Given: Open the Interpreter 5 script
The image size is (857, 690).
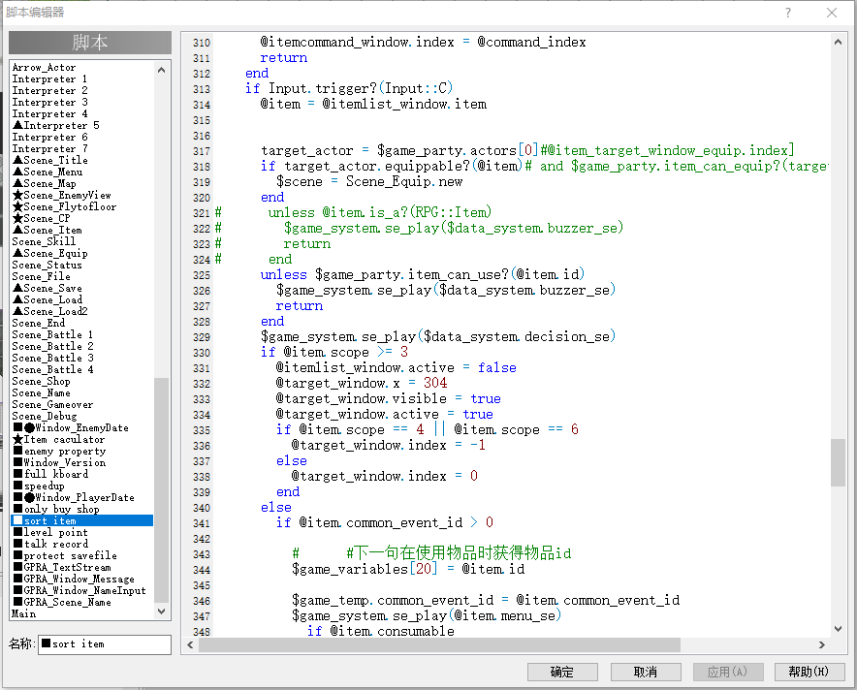Looking at the screenshot, I should [56, 125].
